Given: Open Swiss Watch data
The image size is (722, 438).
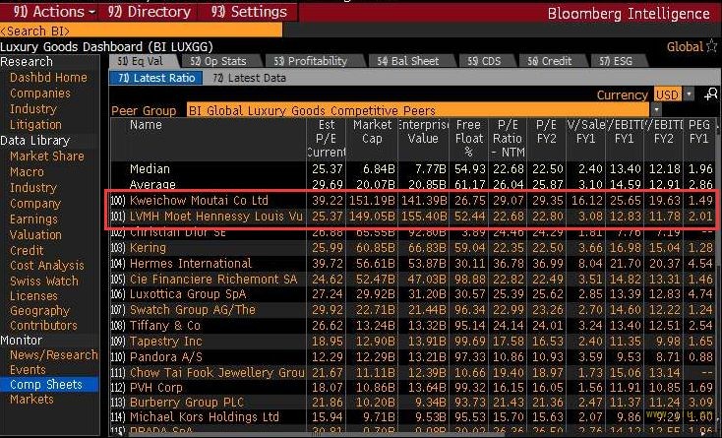Looking at the screenshot, I should (x=44, y=281).
